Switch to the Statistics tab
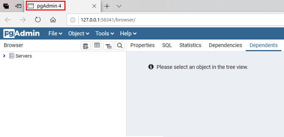 point(190,45)
